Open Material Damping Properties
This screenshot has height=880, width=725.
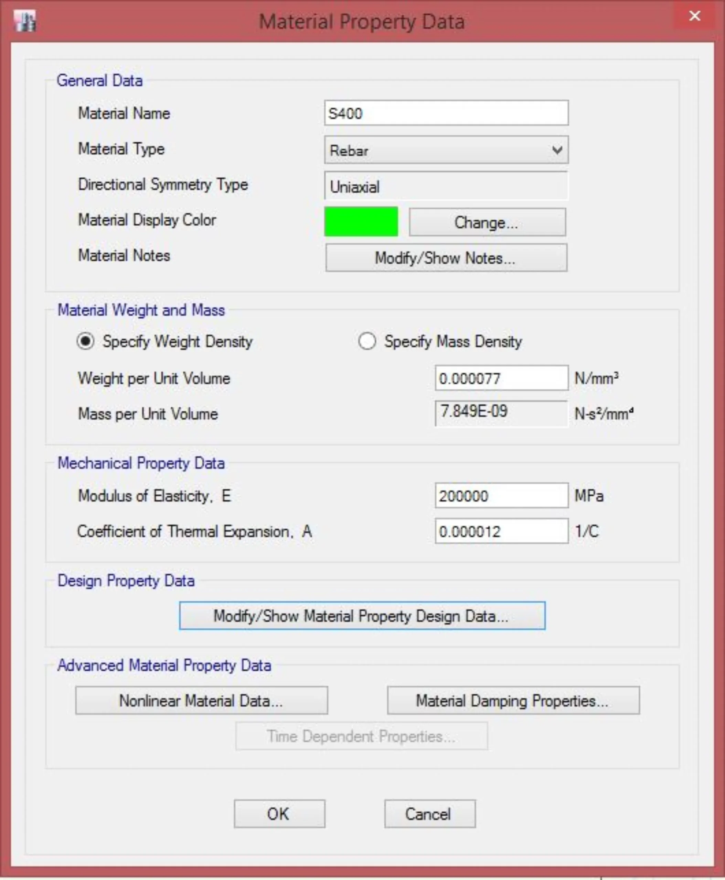tap(513, 701)
